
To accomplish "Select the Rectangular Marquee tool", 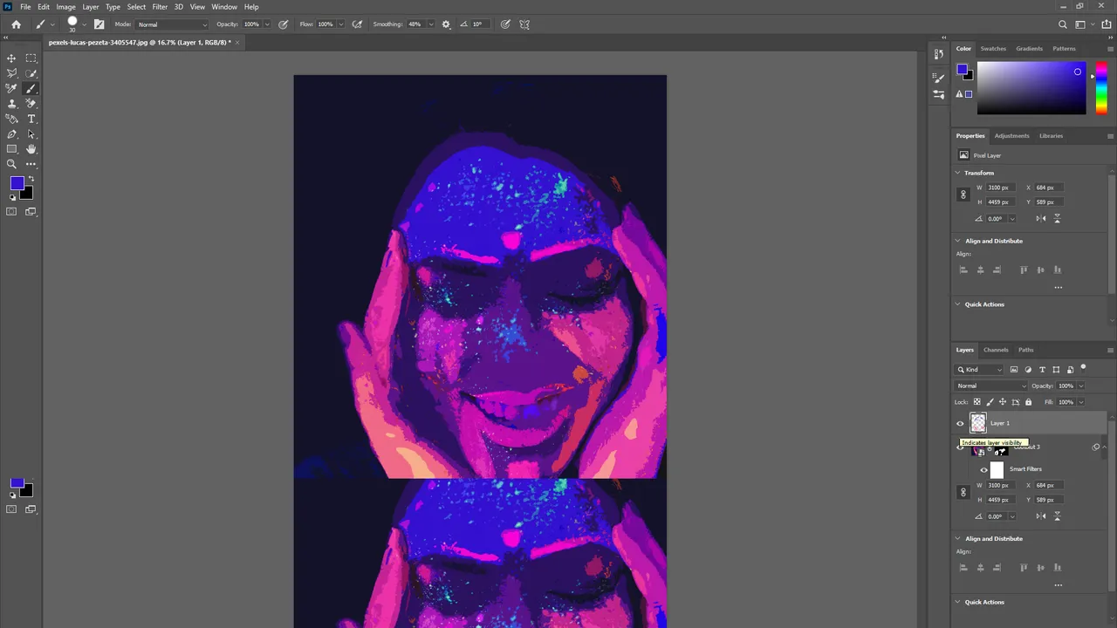I will [31, 58].
